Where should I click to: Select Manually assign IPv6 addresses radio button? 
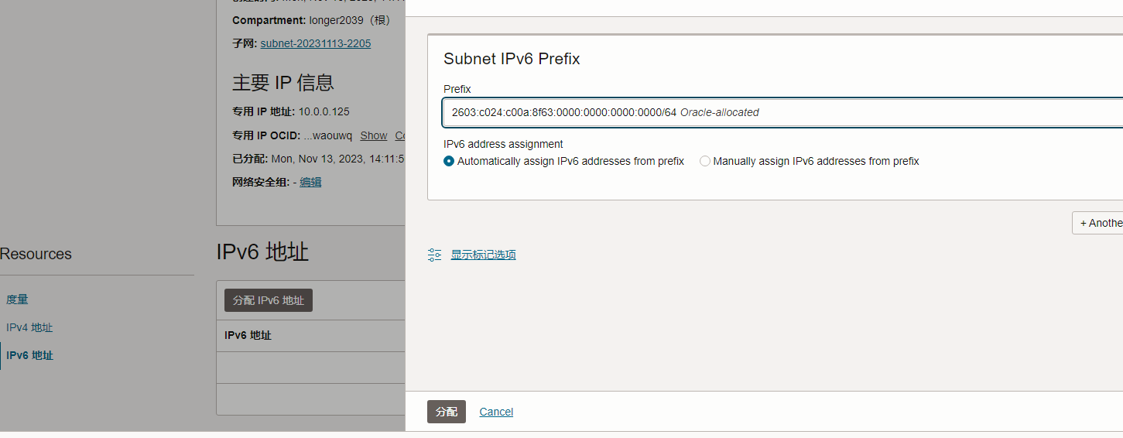pyautogui.click(x=705, y=162)
